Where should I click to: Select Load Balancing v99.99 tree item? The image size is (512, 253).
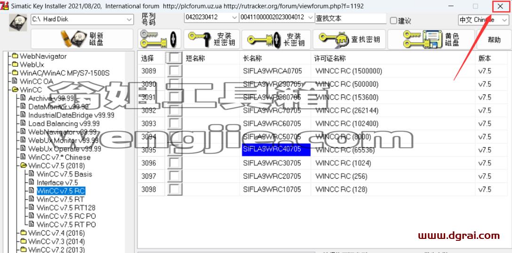point(64,124)
